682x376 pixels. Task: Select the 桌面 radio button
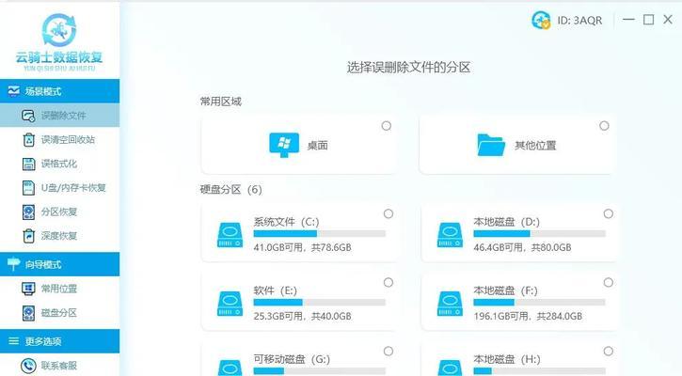387,126
